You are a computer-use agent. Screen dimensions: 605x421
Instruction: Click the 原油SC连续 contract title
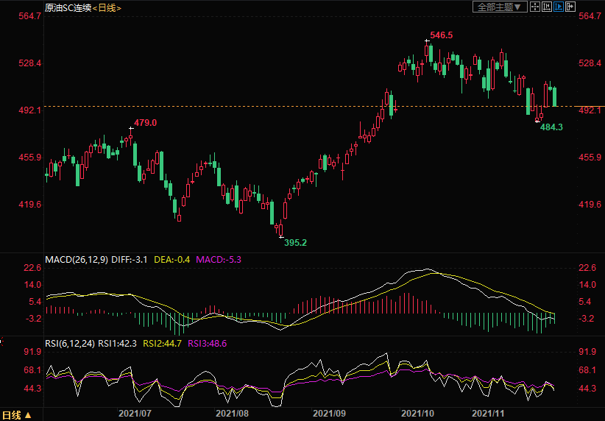tap(68, 7)
